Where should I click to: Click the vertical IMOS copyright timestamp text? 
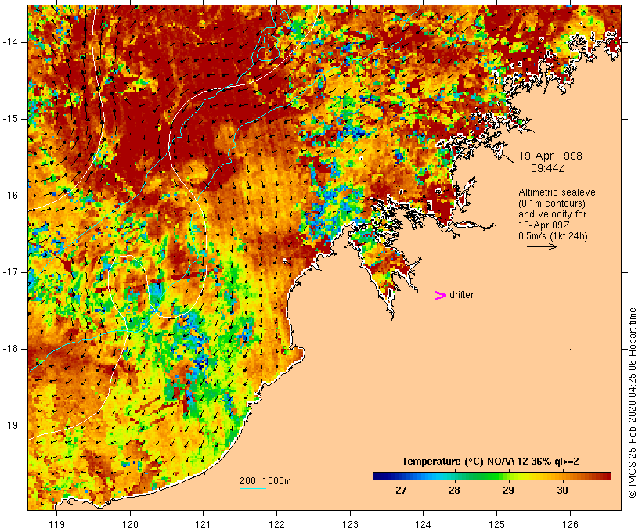(x=632, y=403)
